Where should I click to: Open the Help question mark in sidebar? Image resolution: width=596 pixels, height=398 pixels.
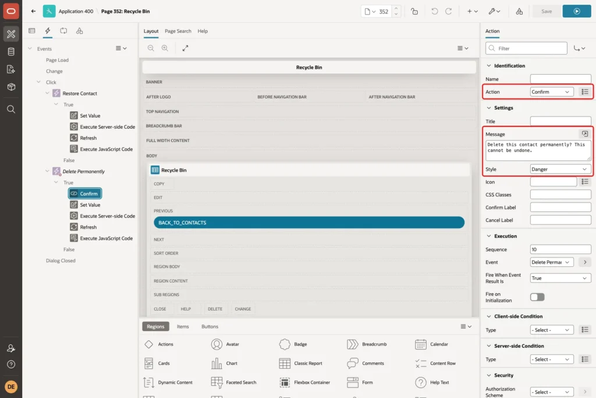(x=11, y=364)
